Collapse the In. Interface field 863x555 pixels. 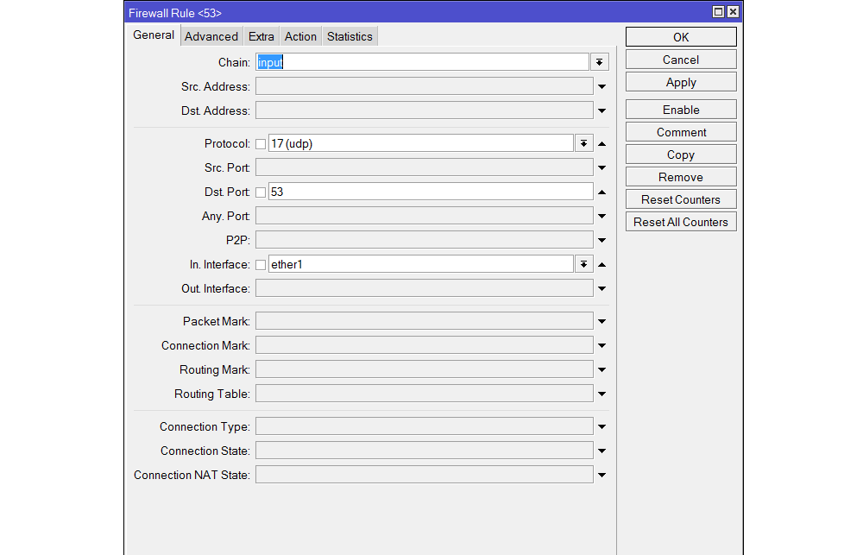click(602, 265)
